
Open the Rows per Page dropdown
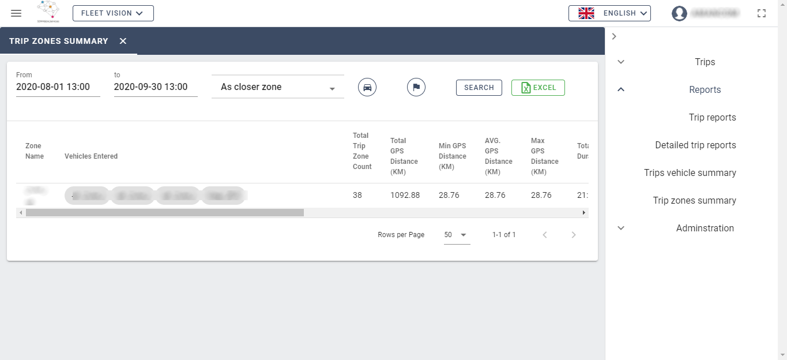coord(457,235)
